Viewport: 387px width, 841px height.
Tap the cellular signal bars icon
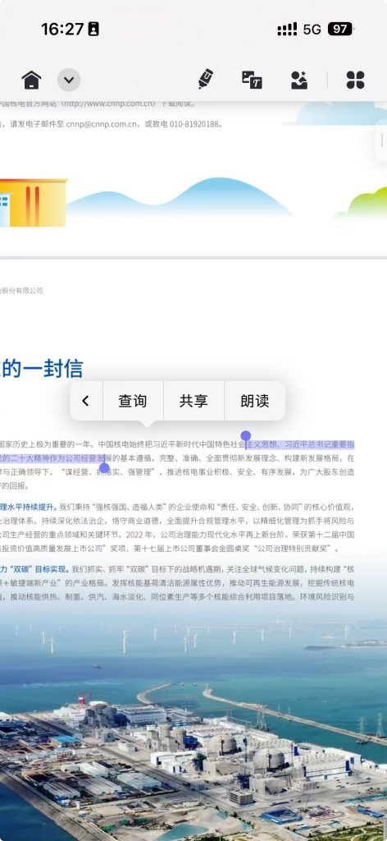pos(287,29)
